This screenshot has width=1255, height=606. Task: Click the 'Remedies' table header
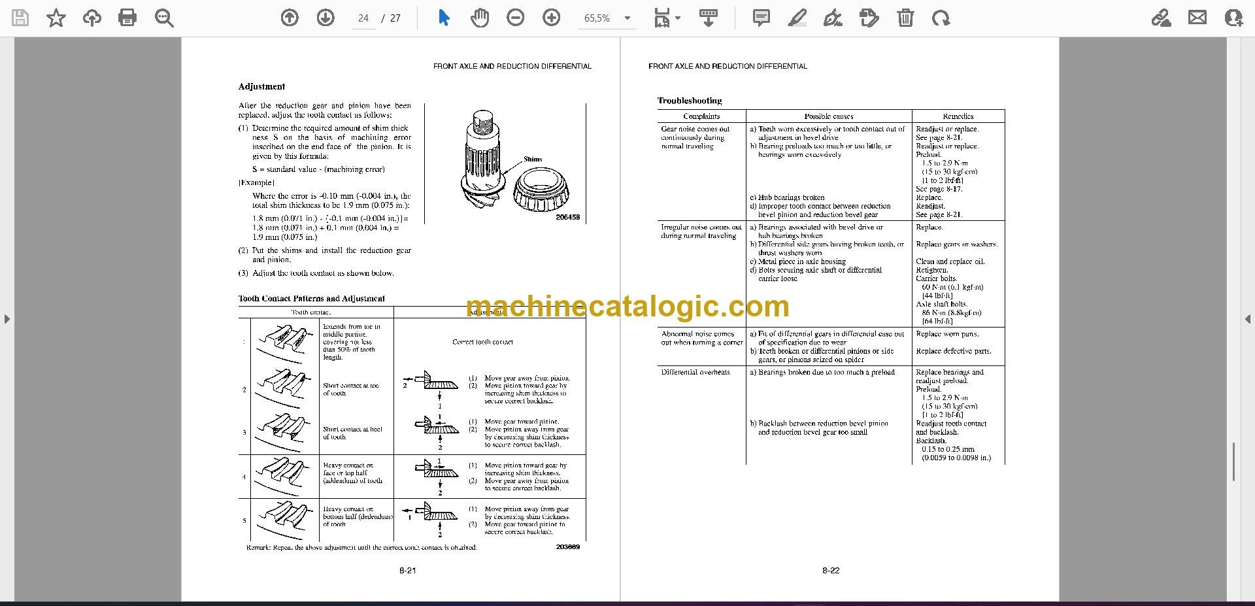958,116
